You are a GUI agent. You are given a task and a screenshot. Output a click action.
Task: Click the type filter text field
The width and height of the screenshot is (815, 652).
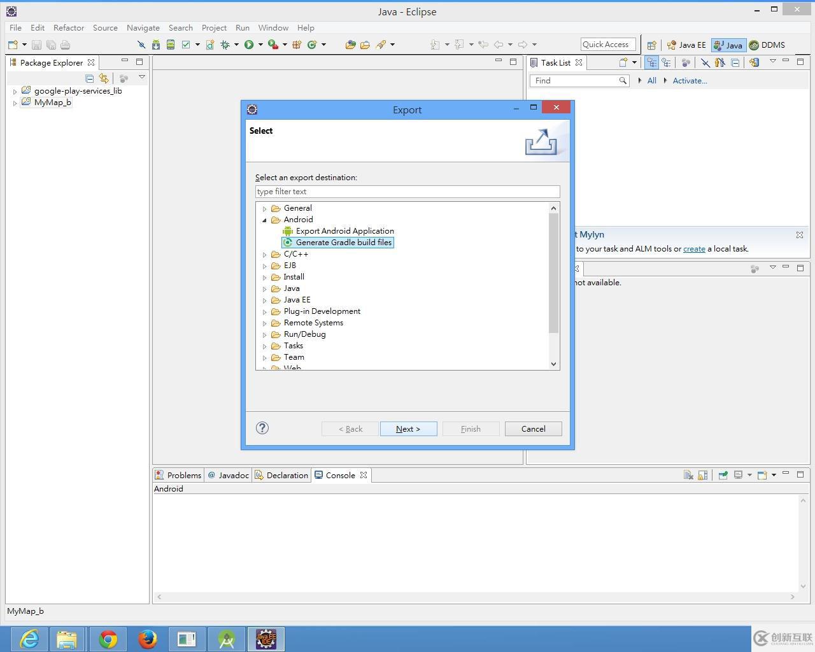[x=407, y=192]
